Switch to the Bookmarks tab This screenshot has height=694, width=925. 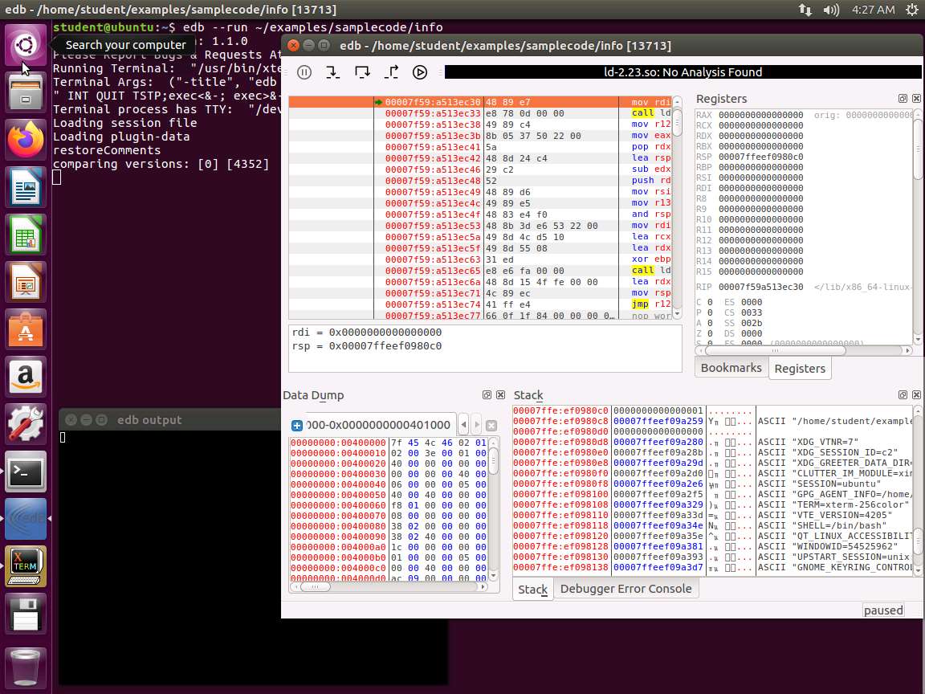tap(731, 368)
